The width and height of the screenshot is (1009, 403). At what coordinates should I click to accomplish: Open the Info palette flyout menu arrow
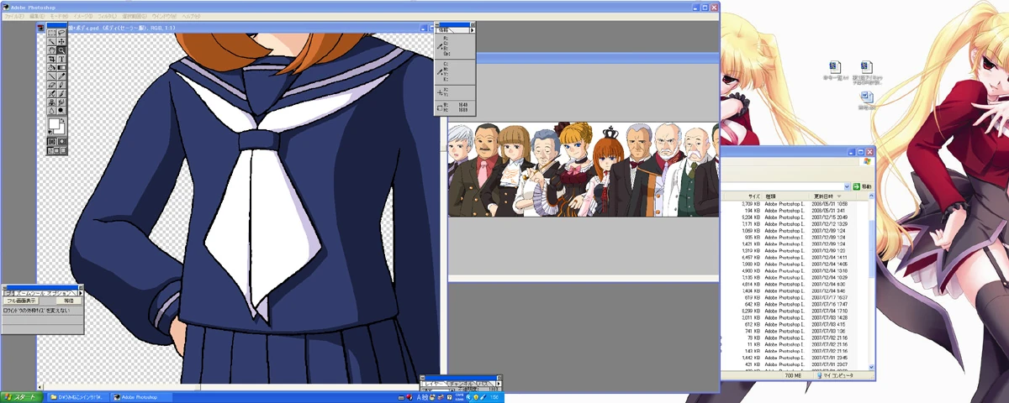[473, 30]
